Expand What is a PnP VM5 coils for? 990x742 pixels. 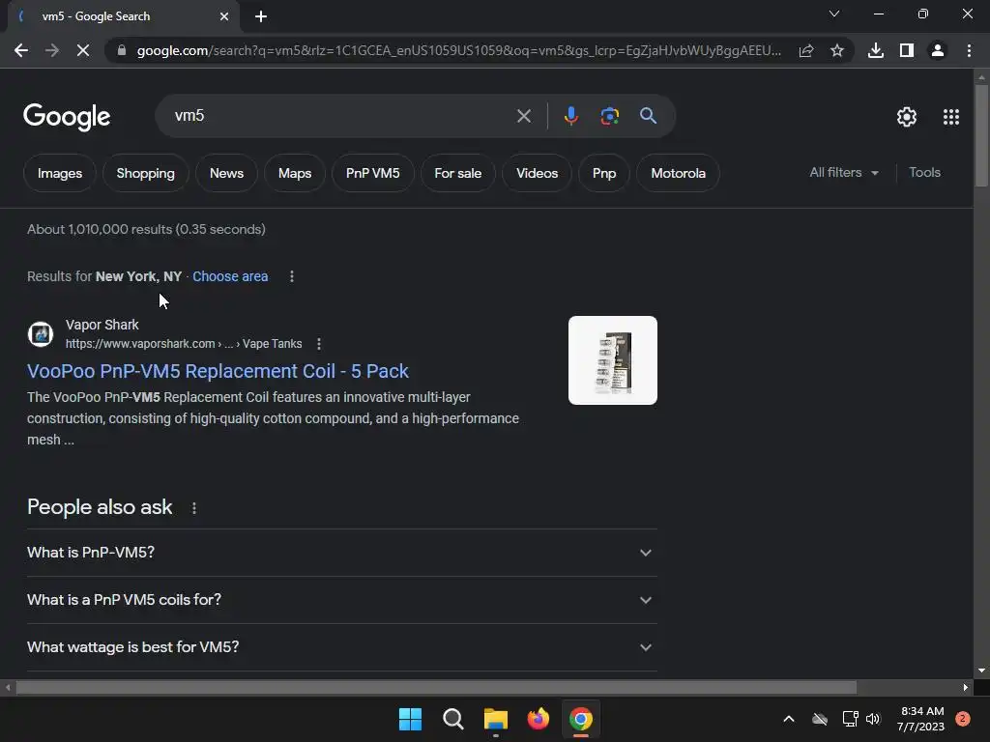(x=342, y=600)
